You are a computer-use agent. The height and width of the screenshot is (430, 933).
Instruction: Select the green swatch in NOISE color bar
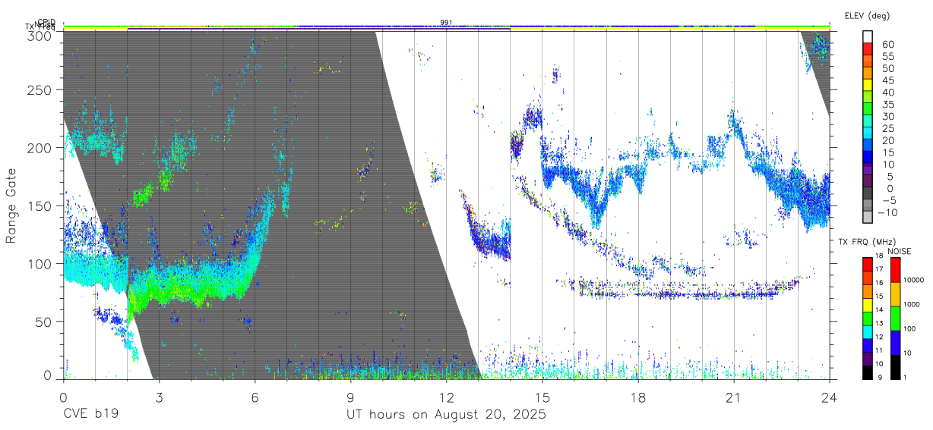pyautogui.click(x=895, y=318)
